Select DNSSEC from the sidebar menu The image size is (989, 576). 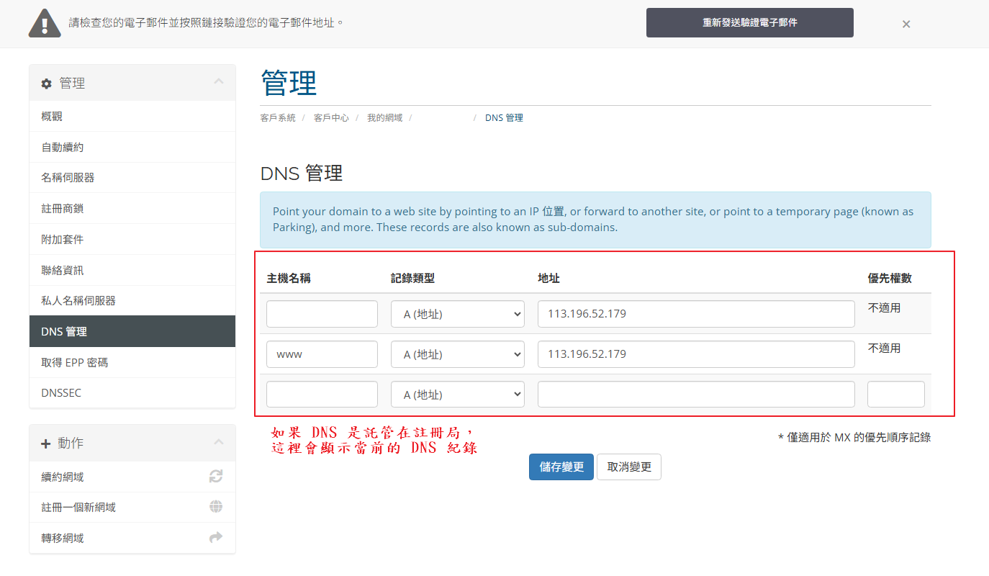pyautogui.click(x=61, y=393)
